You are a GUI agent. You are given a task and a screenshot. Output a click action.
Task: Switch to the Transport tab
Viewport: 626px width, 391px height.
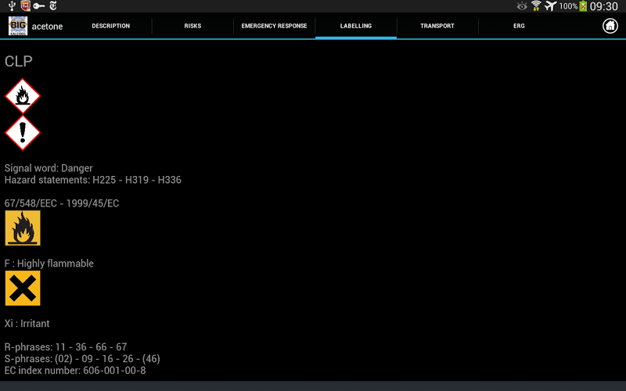point(437,26)
